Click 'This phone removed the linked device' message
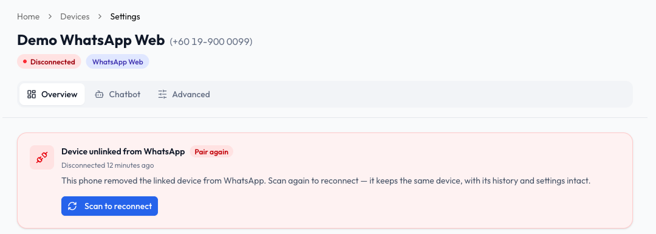This screenshot has height=234, width=656. 326,181
